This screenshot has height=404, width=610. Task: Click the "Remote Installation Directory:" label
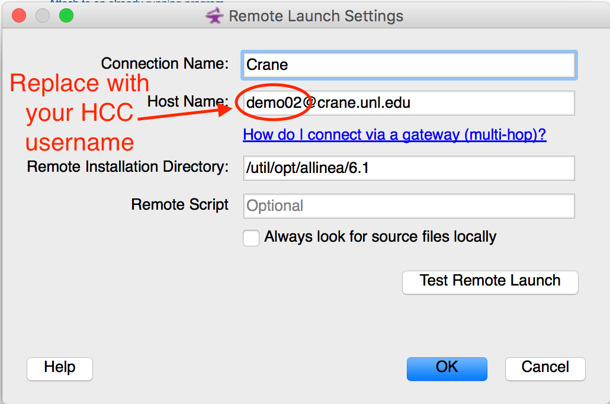(128, 167)
